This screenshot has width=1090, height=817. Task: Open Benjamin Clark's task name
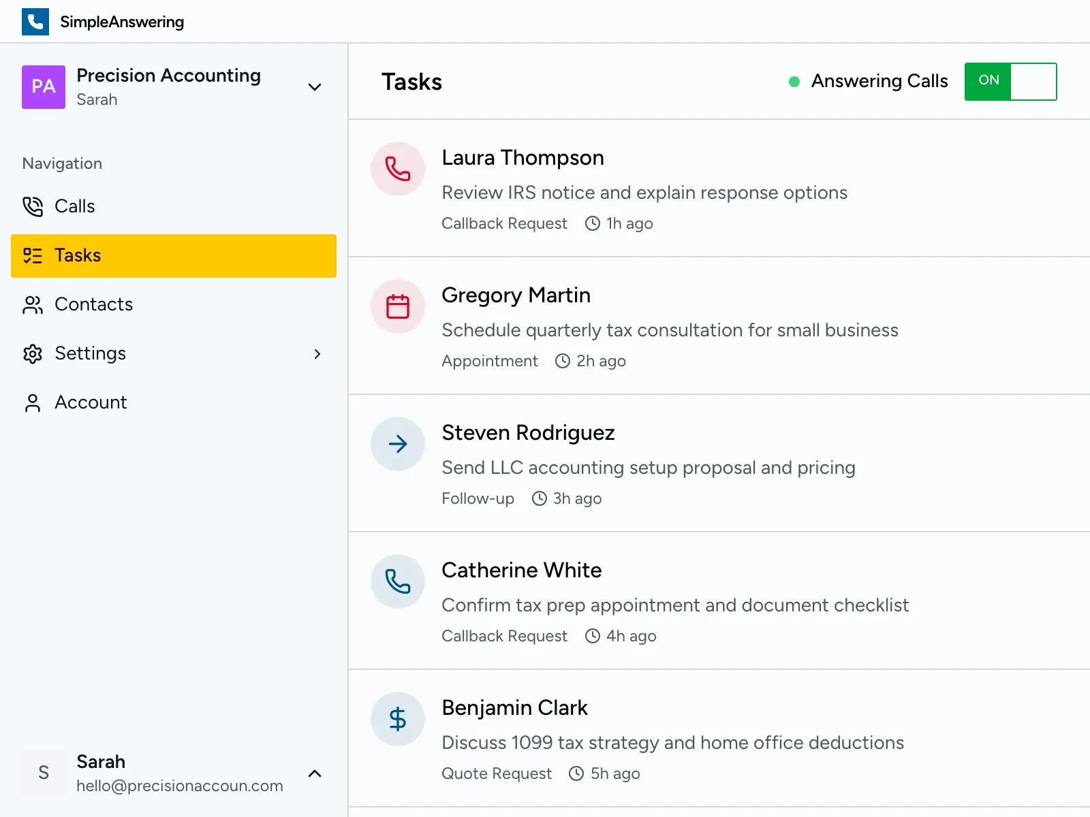point(514,708)
